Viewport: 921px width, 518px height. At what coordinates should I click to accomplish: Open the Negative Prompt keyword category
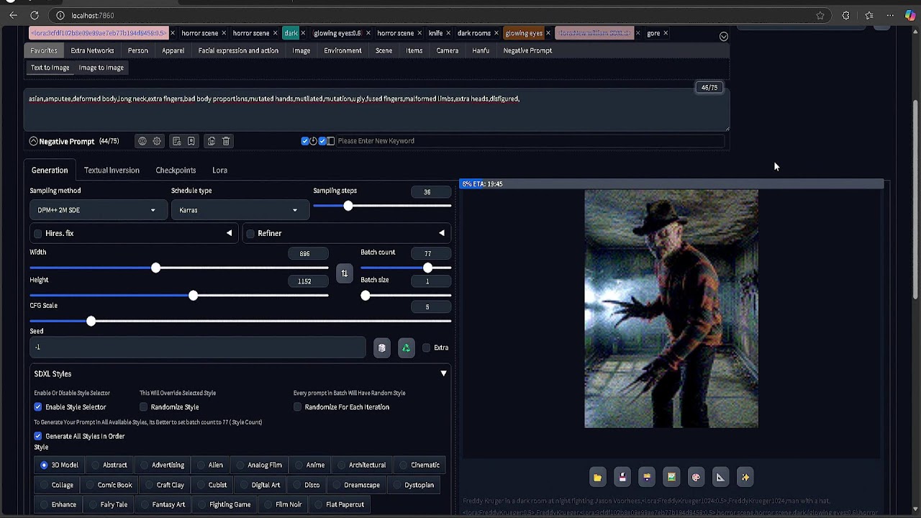[x=527, y=50]
